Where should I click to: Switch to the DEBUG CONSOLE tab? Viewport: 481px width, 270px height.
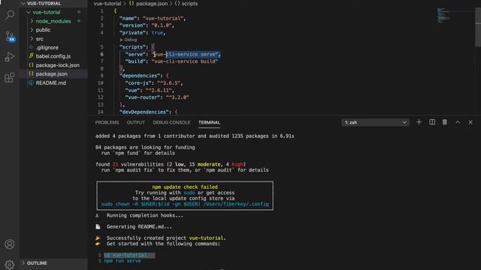point(171,122)
